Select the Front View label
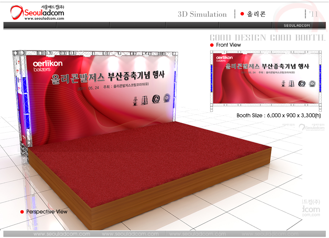 point(228,45)
